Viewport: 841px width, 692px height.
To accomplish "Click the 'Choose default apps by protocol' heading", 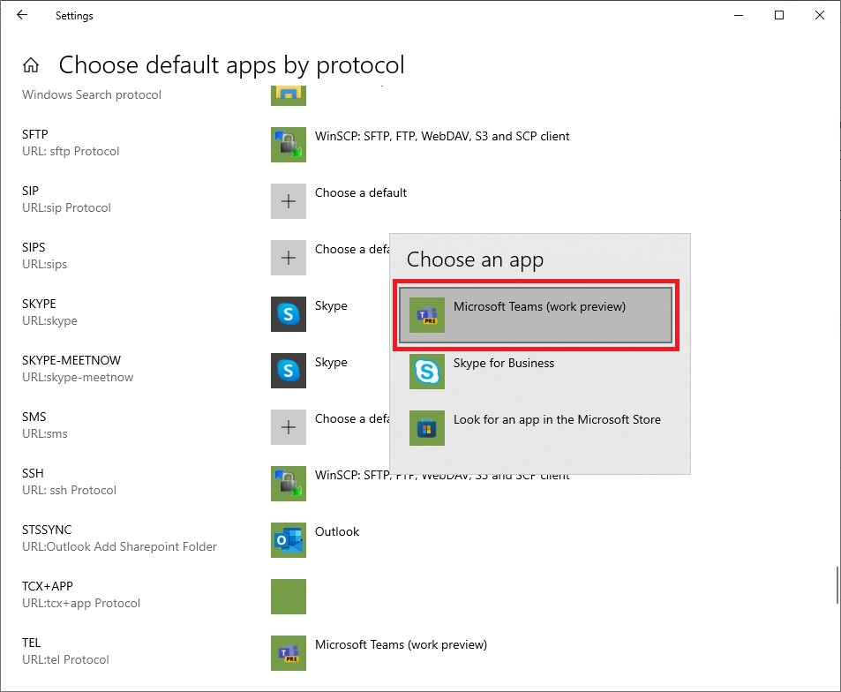I will [x=231, y=65].
